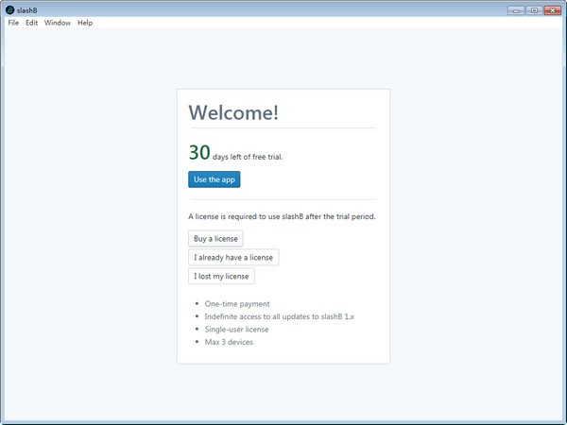Click the license required notice text

(282, 216)
